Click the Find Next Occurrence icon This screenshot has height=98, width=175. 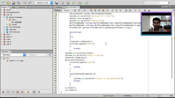(x=99, y=10)
